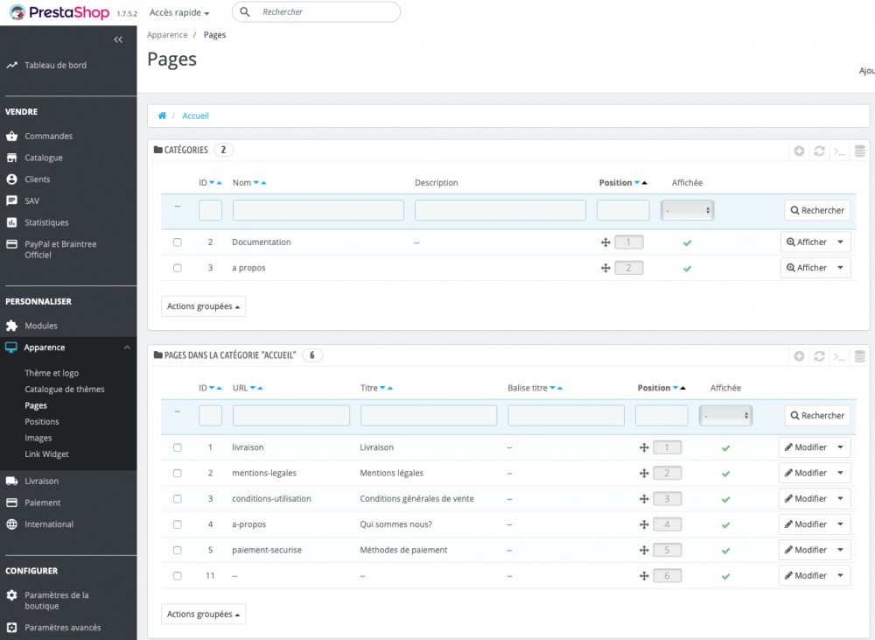
Task: Add new category with plus icon
Action: click(799, 151)
